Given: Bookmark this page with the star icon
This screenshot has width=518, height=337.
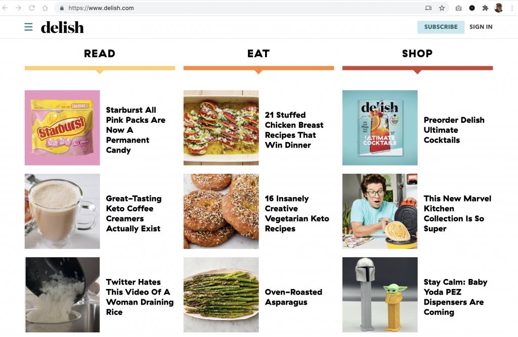Looking at the screenshot, I should tap(442, 8).
